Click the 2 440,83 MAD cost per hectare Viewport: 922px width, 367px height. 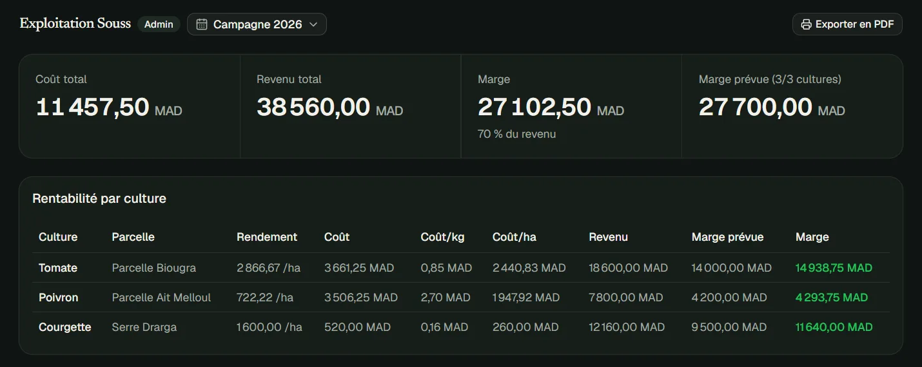[x=529, y=268]
